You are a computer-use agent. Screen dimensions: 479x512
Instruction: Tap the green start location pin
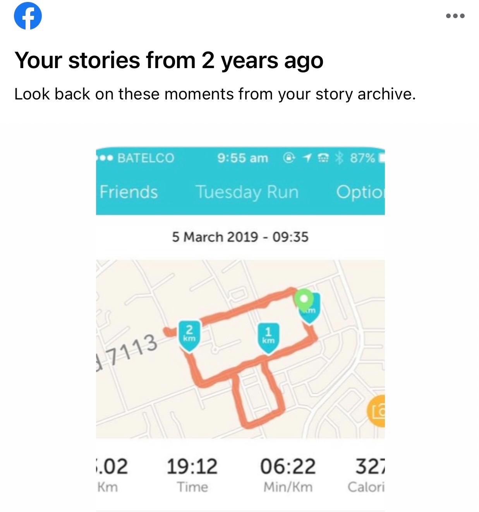pyautogui.click(x=304, y=302)
